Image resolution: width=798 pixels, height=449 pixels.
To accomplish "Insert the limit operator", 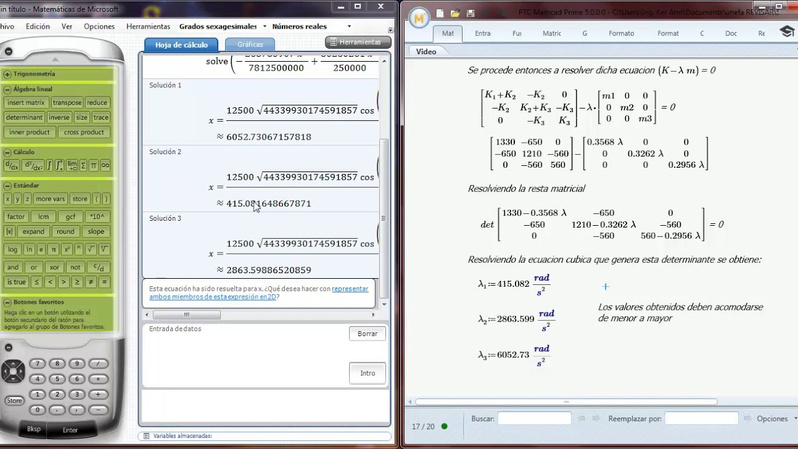I will click(72, 166).
